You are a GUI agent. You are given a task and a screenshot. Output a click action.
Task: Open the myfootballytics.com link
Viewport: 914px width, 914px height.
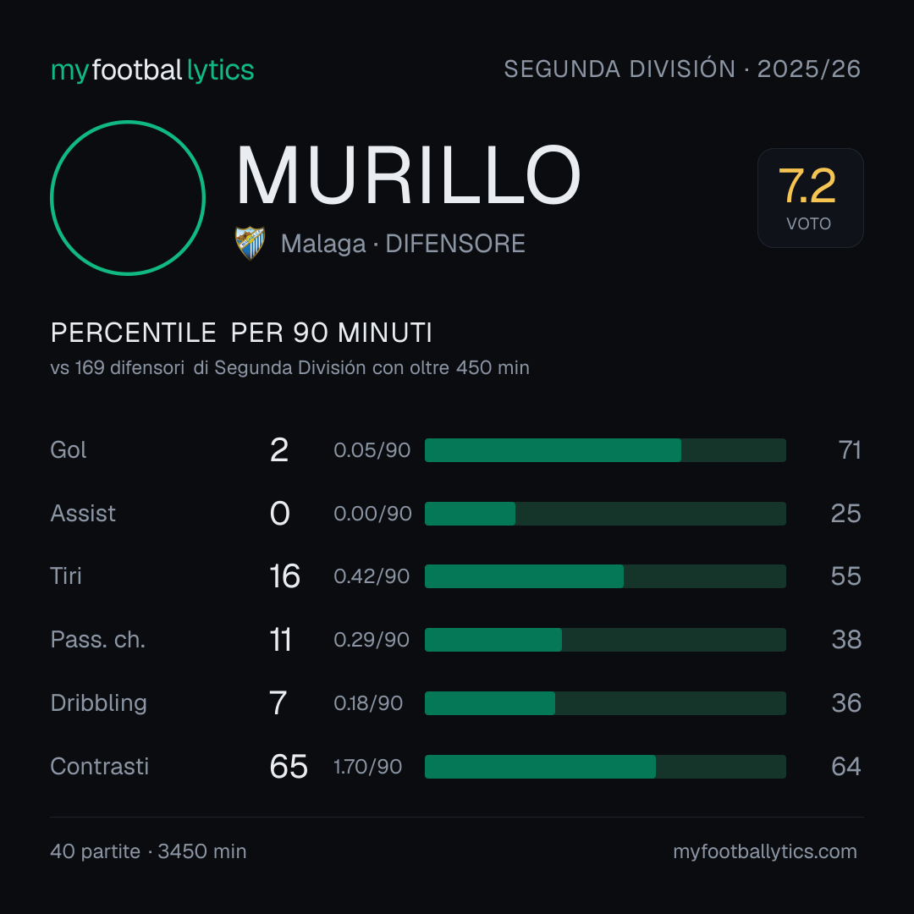click(765, 851)
